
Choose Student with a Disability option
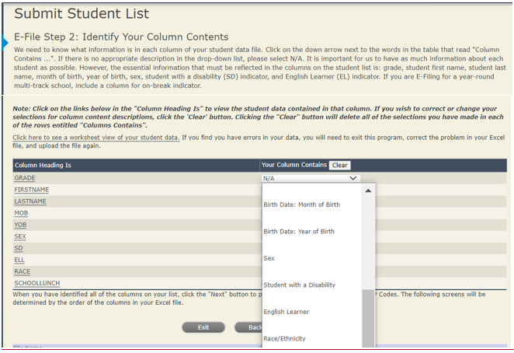(x=299, y=285)
